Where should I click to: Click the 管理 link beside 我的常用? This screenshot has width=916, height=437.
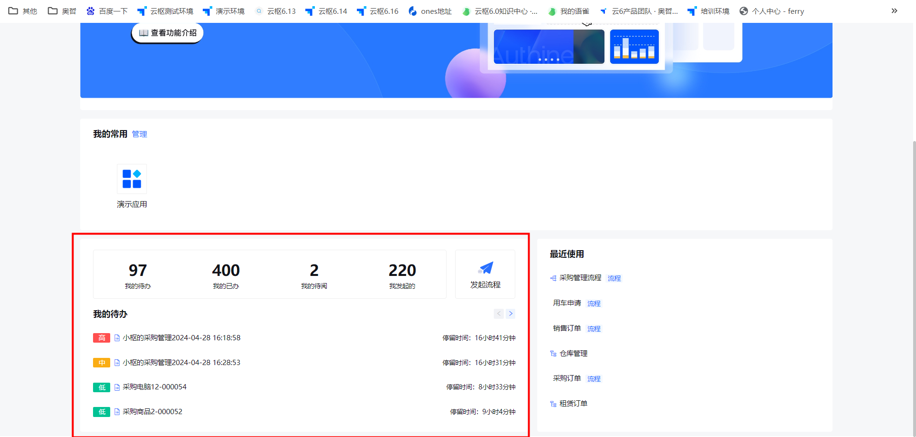click(x=139, y=134)
